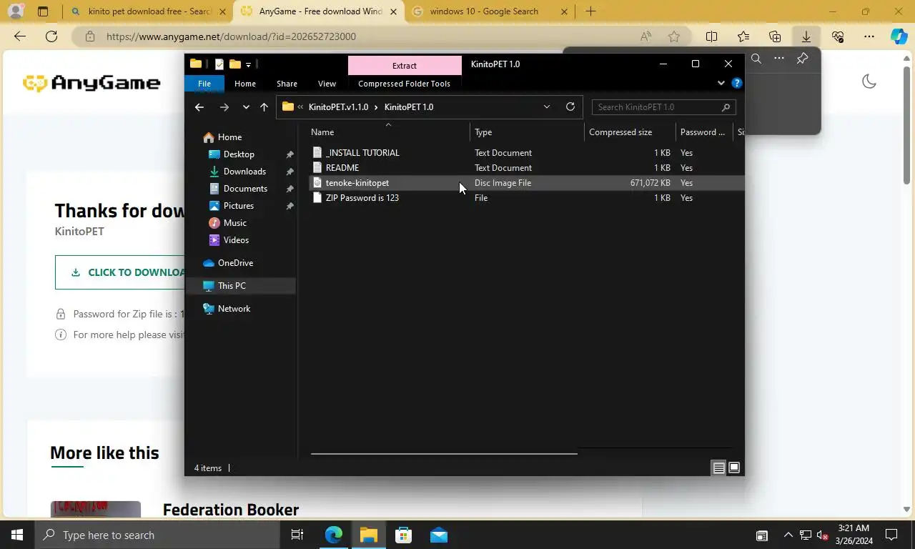
Task: Switch to the Share ribbon tab
Action: coord(287,84)
